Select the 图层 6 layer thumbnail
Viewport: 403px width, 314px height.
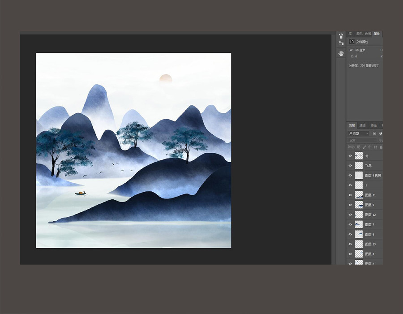click(359, 234)
